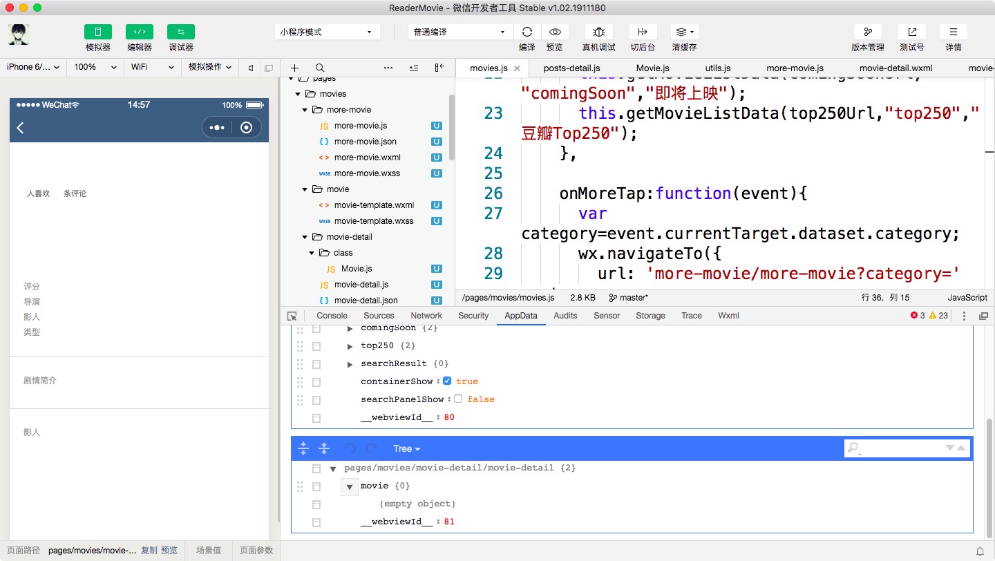The image size is (995, 561).
Task: Open file tree more options (…)
Action: pyautogui.click(x=388, y=68)
